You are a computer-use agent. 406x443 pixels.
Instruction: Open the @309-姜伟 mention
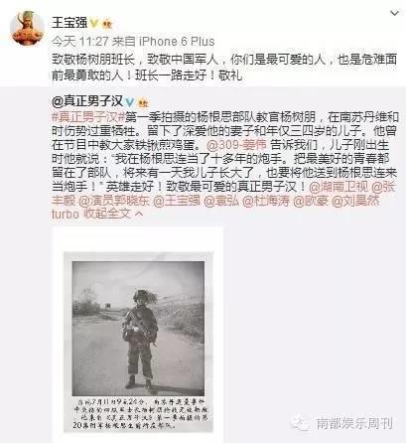tap(236, 145)
